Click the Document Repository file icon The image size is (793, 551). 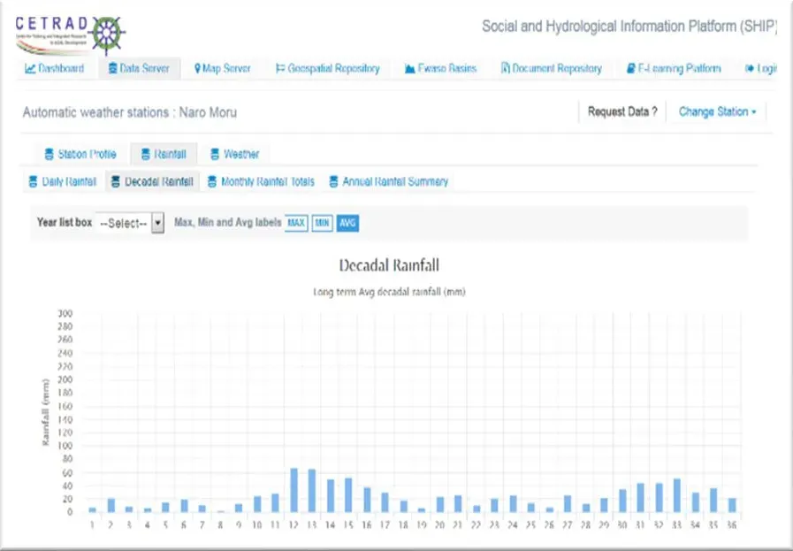tap(505, 68)
